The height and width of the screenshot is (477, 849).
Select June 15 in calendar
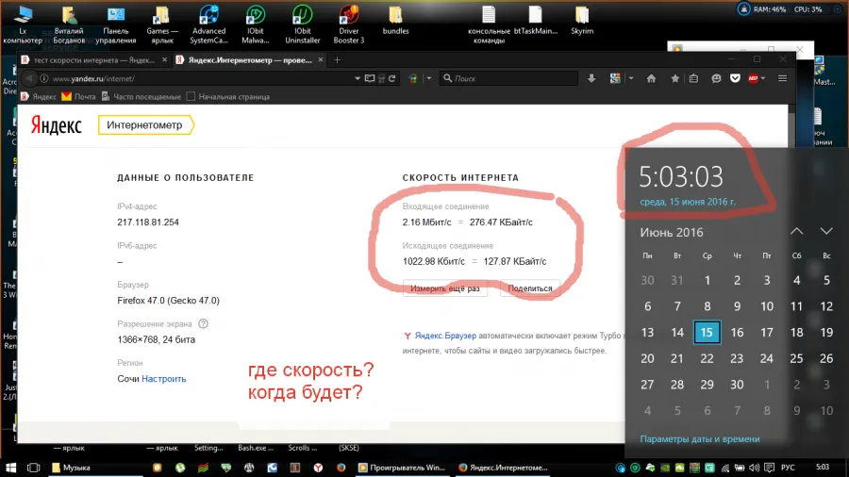[707, 332]
